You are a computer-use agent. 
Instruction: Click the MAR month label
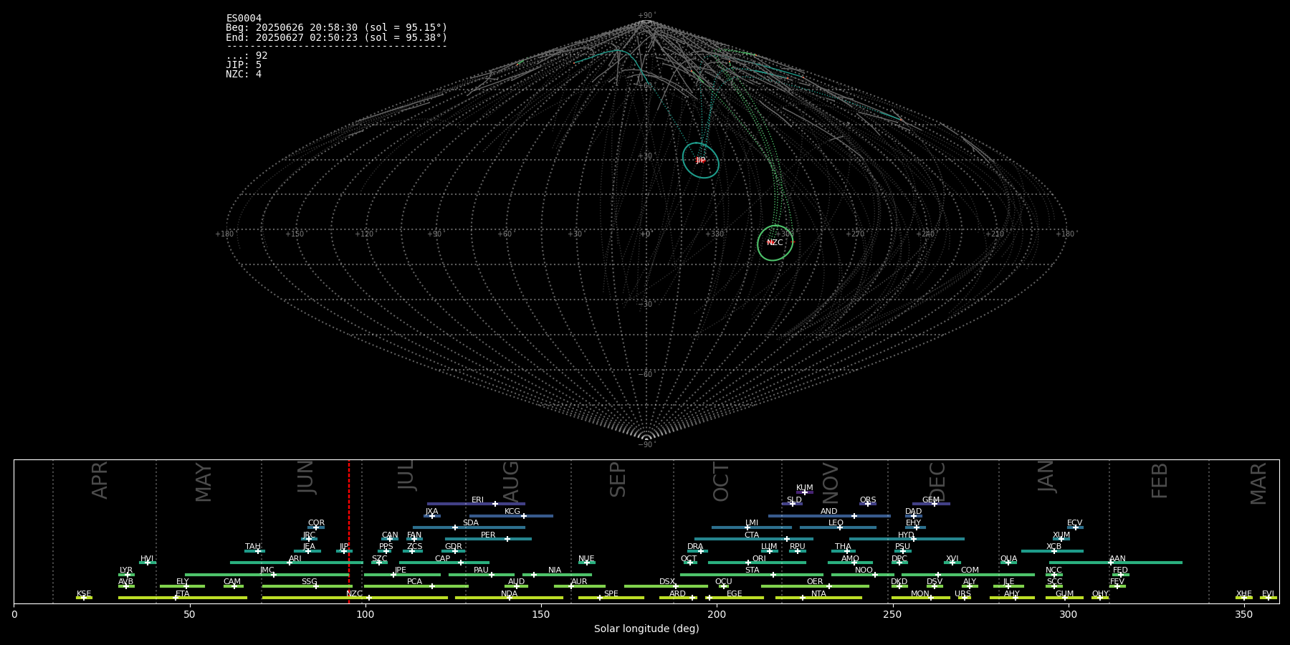(1258, 483)
